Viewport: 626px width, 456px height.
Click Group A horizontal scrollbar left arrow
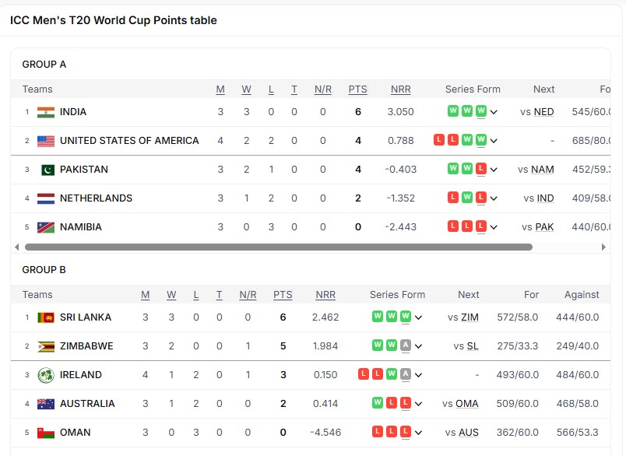pyautogui.click(x=17, y=247)
